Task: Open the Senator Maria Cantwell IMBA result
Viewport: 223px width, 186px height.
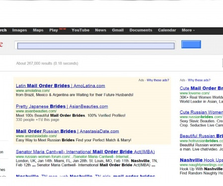Action: (85, 152)
